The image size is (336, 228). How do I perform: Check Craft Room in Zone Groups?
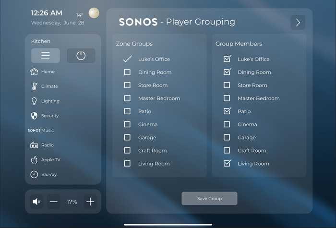127,150
